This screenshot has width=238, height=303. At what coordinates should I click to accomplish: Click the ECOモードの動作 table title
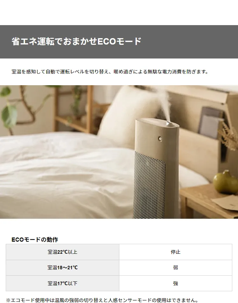click(35, 240)
